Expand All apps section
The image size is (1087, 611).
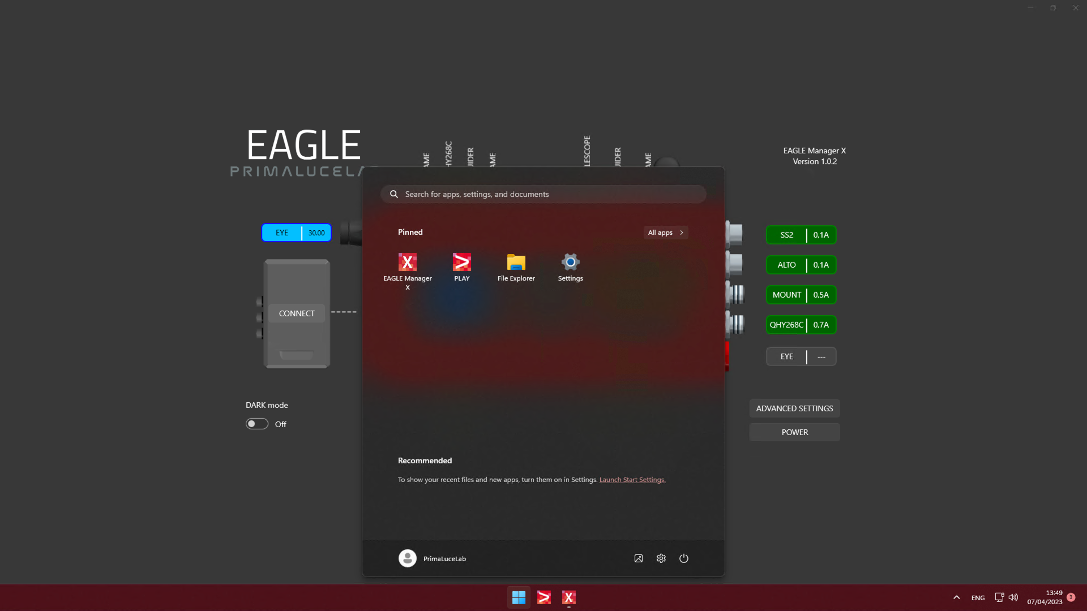point(665,232)
